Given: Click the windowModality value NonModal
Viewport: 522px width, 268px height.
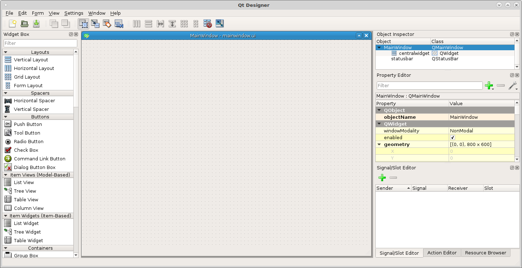Looking at the screenshot, I should tap(481, 131).
